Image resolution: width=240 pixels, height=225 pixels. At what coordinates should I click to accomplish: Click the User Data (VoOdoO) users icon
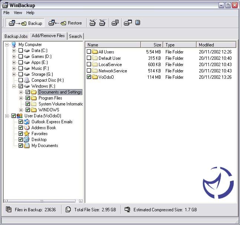pos(20,116)
